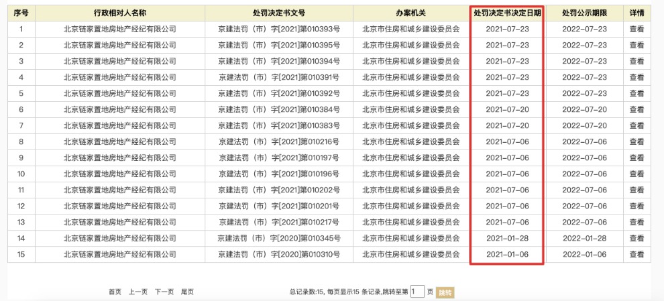
Task: Click publicity deadline 2022-01-06
Action: pos(584,255)
